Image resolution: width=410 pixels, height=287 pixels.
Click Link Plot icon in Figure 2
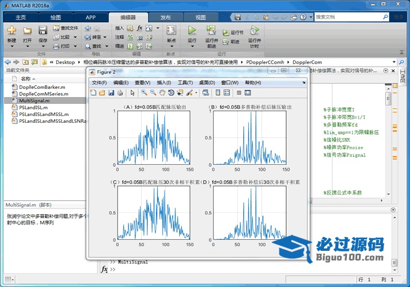[206, 92]
